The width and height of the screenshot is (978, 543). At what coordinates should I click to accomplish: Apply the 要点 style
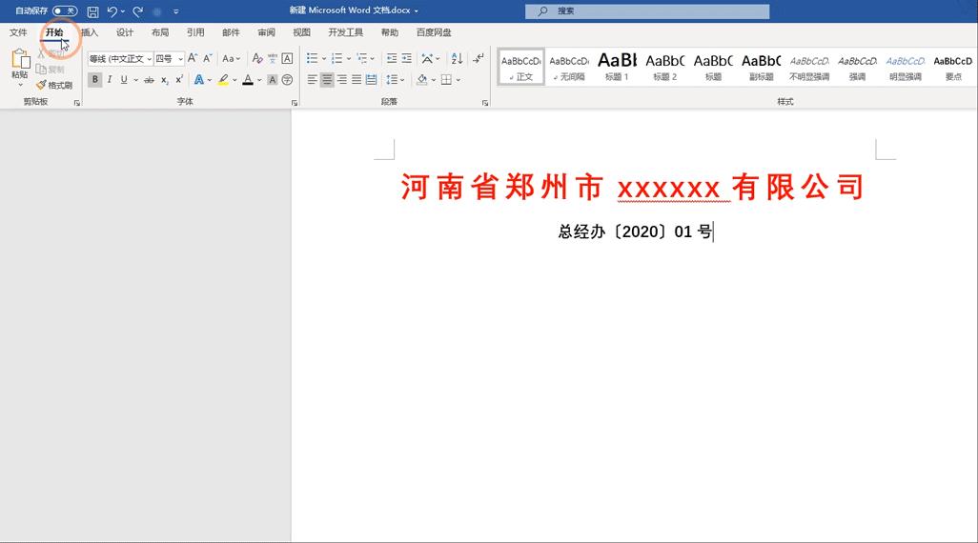[x=953, y=68]
